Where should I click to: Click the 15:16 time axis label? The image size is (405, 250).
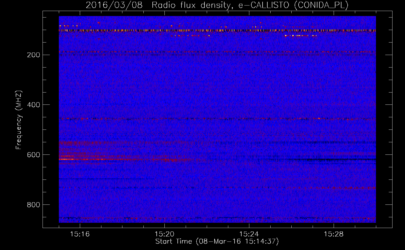[80, 234]
